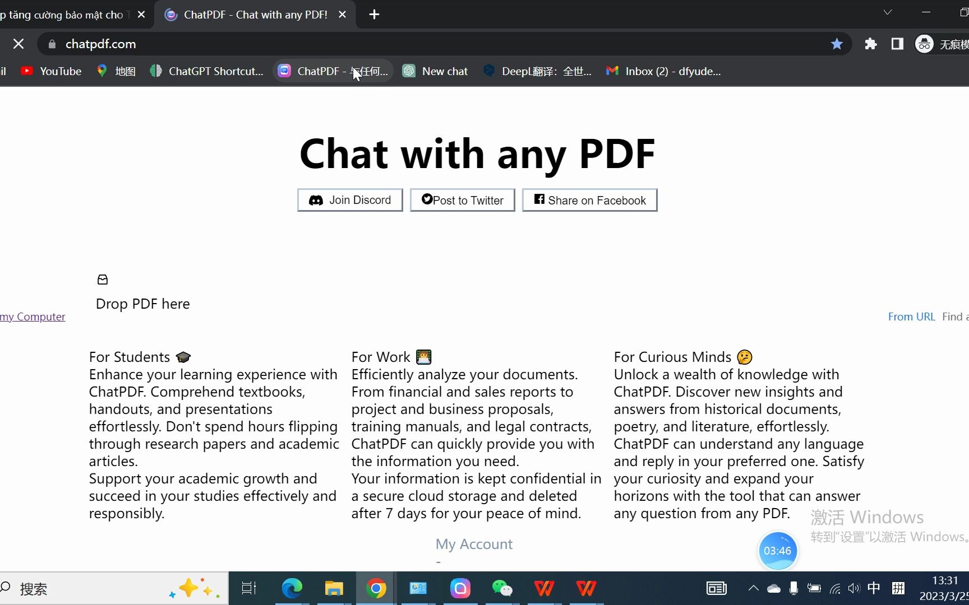Open WeChat from the taskbar
Screen dimensions: 969x605
[x=502, y=588]
